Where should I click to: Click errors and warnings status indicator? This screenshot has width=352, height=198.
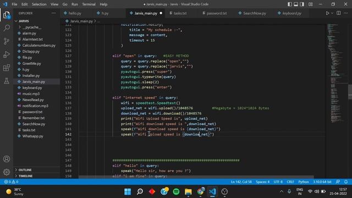[x=11, y=182]
